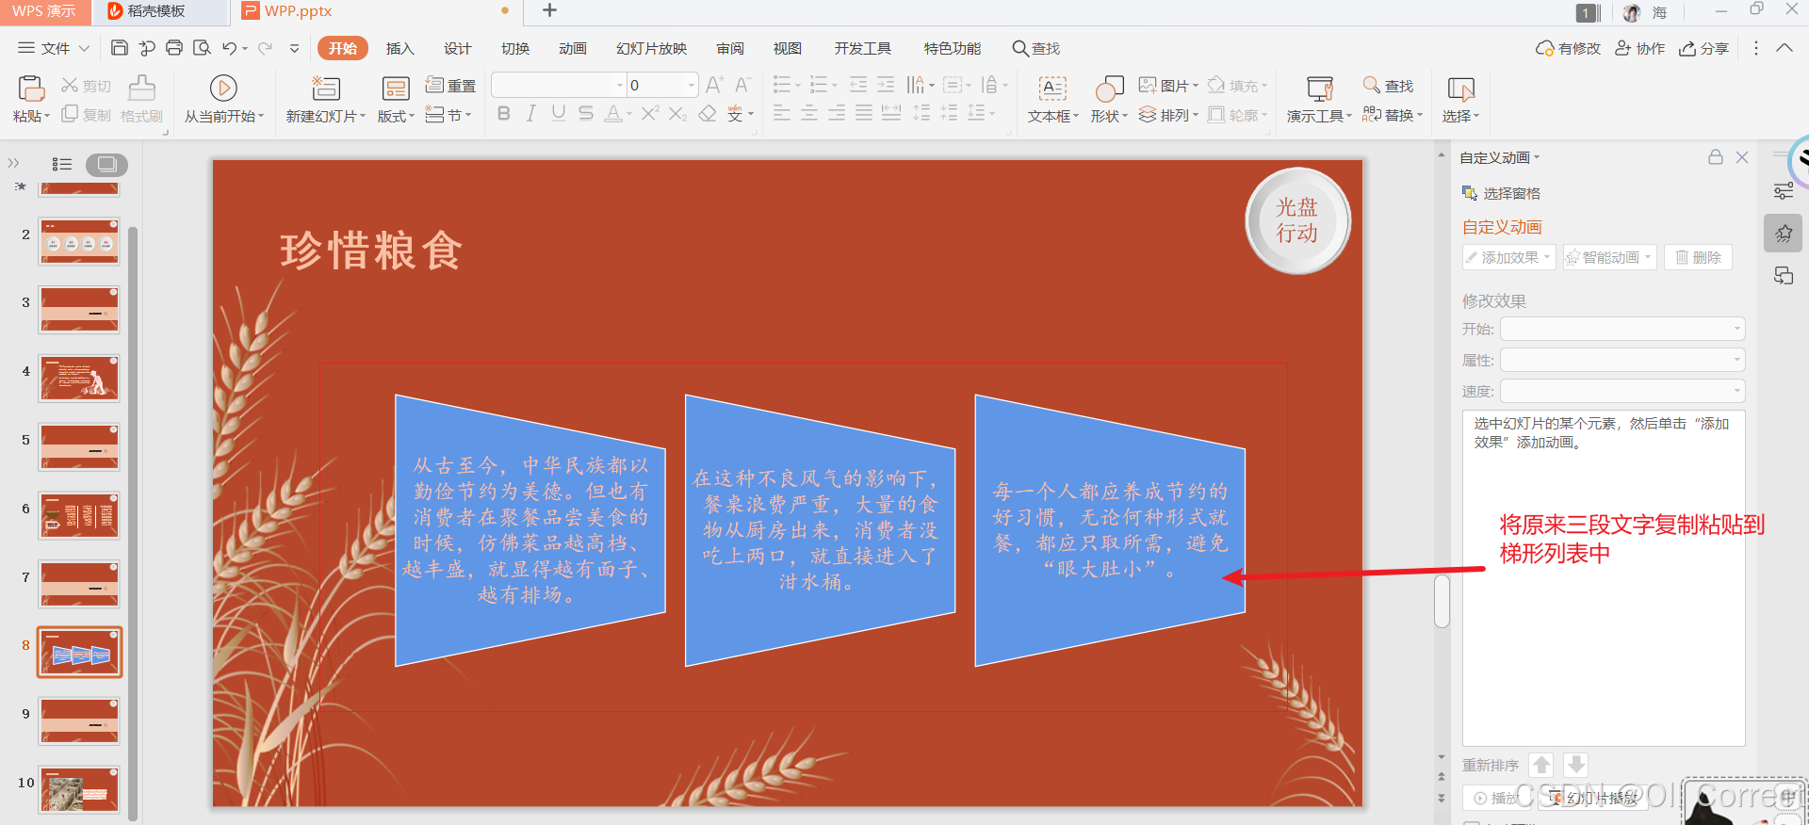The width and height of the screenshot is (1809, 825).
Task: Click the New Slide icon
Action: click(326, 89)
